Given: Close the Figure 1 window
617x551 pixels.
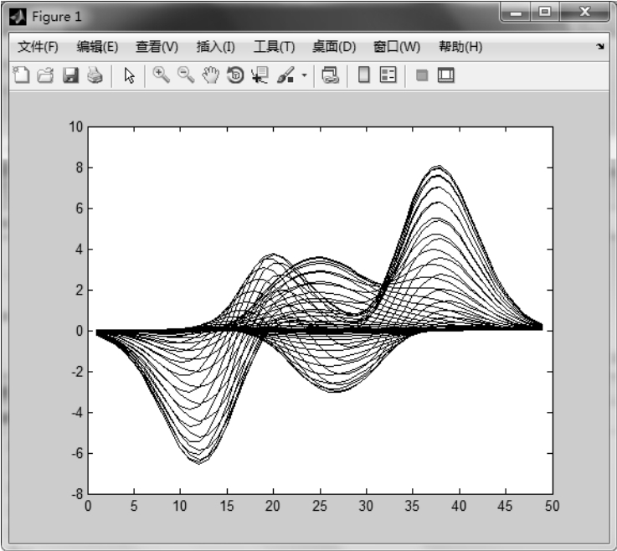Looking at the screenshot, I should pyautogui.click(x=585, y=13).
